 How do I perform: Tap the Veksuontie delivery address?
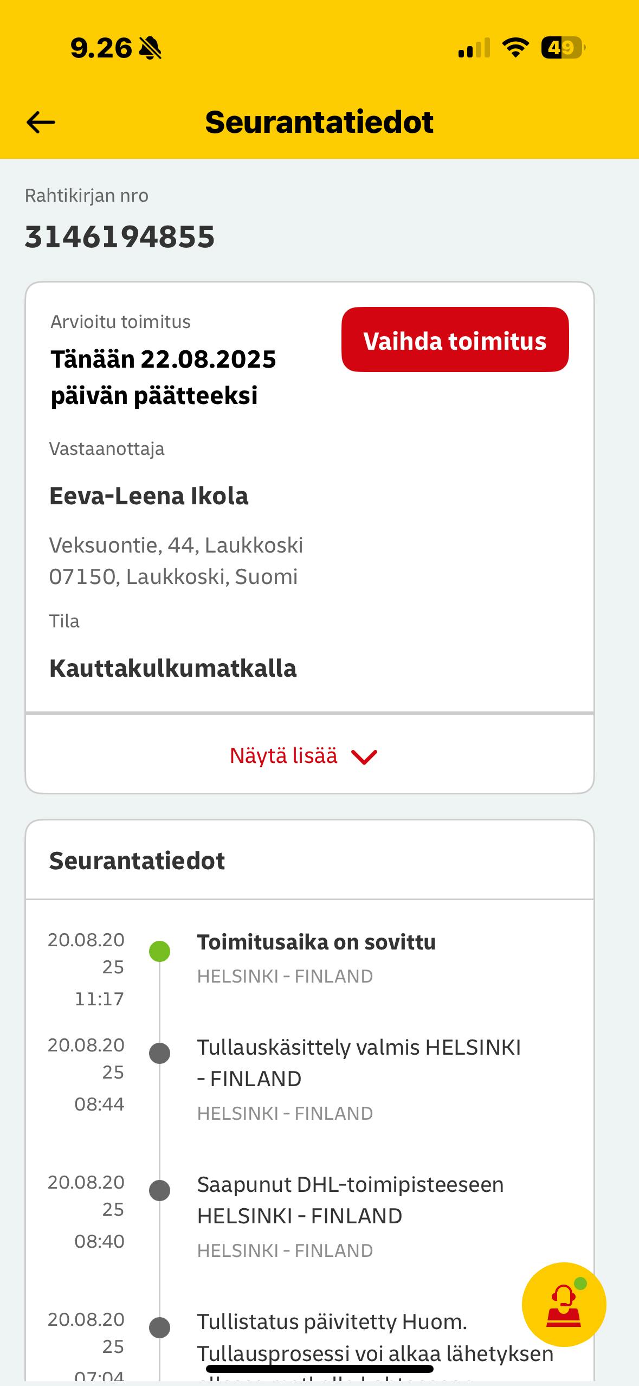click(176, 561)
